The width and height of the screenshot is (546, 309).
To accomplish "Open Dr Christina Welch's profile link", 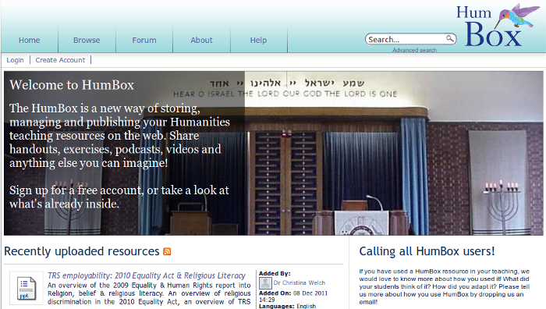I will point(299,282).
